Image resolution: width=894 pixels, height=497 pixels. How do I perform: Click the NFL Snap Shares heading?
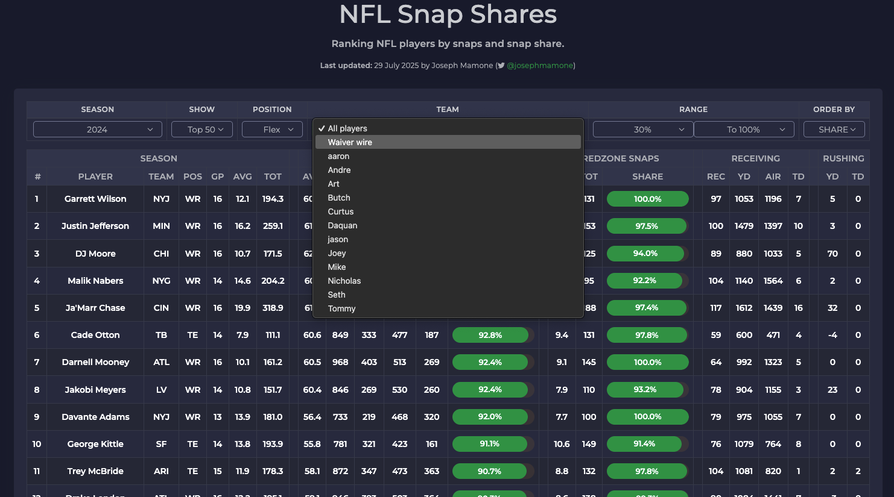pos(448,14)
